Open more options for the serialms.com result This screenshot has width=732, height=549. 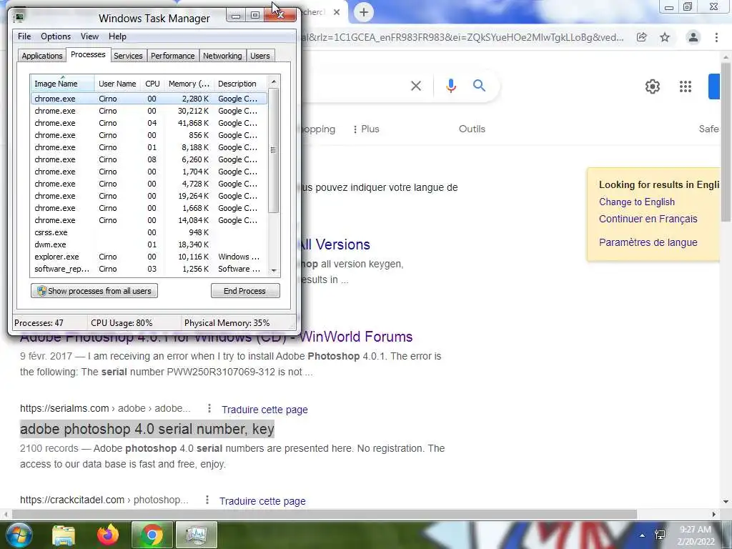tap(209, 408)
